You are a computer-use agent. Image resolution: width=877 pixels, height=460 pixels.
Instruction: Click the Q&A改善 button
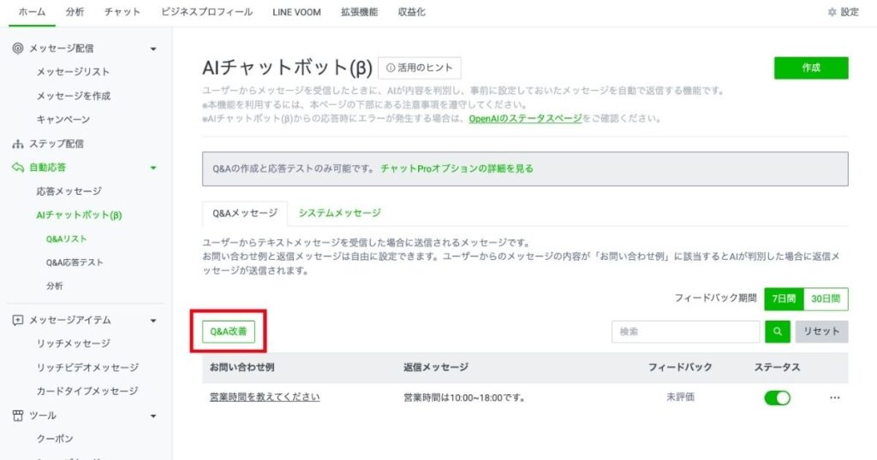pos(228,332)
